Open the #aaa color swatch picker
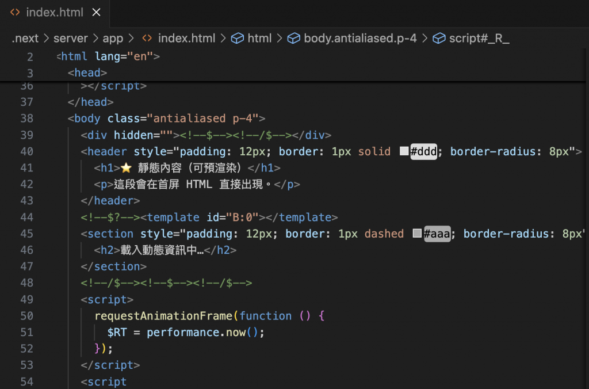Image resolution: width=589 pixels, height=389 pixels. pyautogui.click(x=417, y=234)
